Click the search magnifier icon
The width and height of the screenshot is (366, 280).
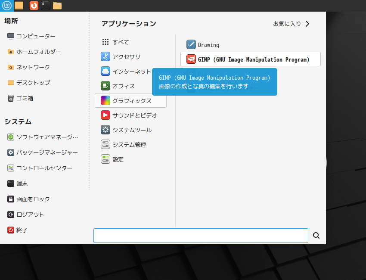click(x=316, y=235)
